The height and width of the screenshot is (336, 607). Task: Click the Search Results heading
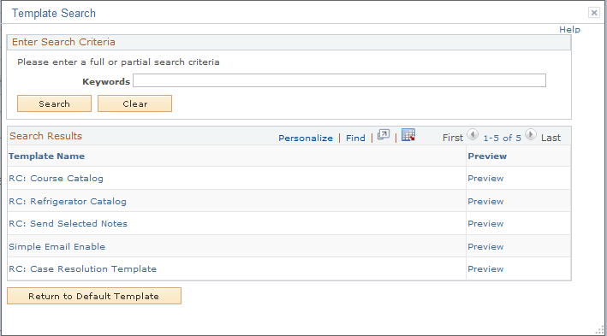coord(45,136)
